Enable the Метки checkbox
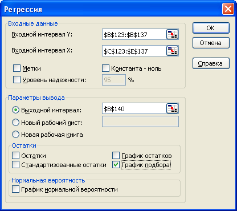 [17, 68]
